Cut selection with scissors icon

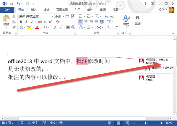(x=14, y=16)
